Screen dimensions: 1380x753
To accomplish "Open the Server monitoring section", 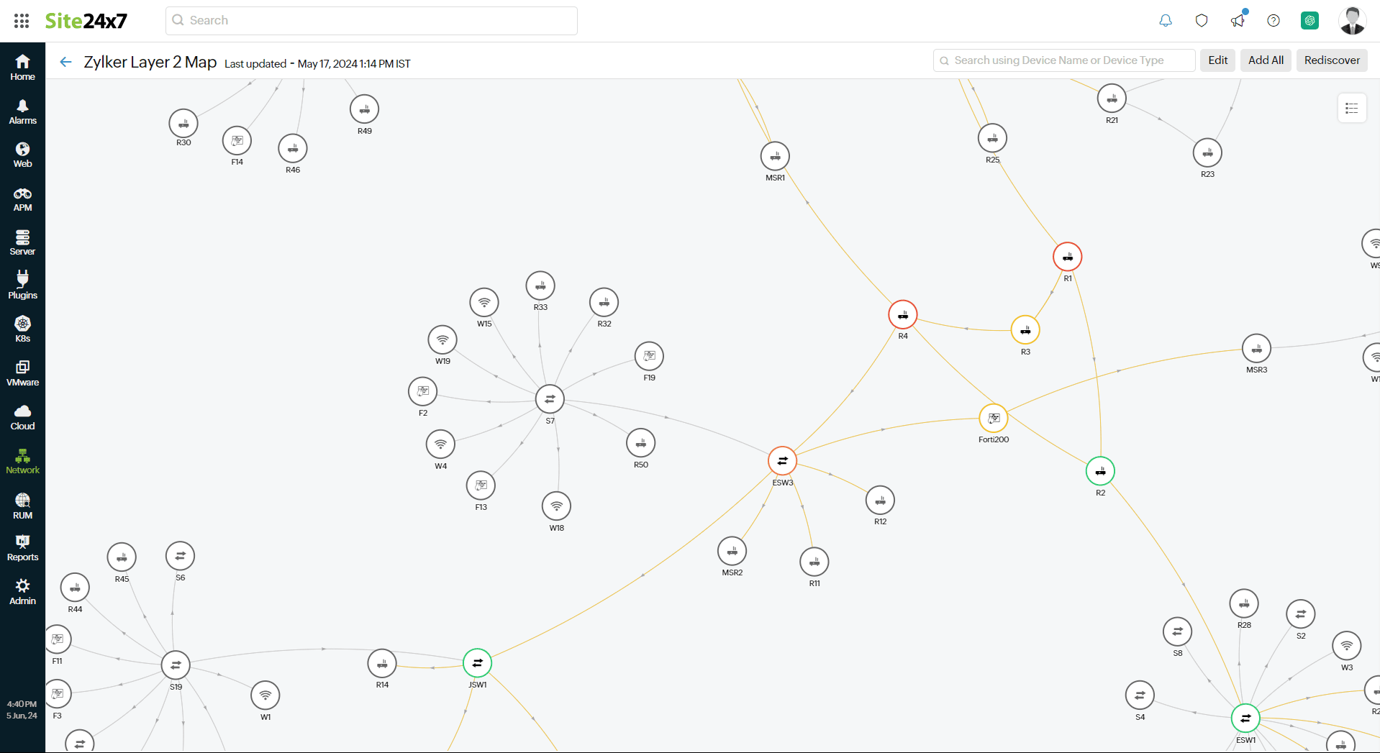I will coord(22,242).
